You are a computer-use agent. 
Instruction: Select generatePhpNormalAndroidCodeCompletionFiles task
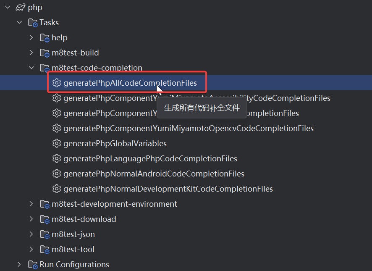[154, 174]
